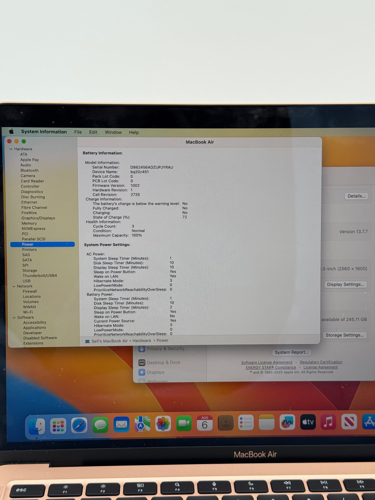Select Thunderbolt/USB4 in sidebar
Viewport: 375px width, 500px height.
click(40, 276)
